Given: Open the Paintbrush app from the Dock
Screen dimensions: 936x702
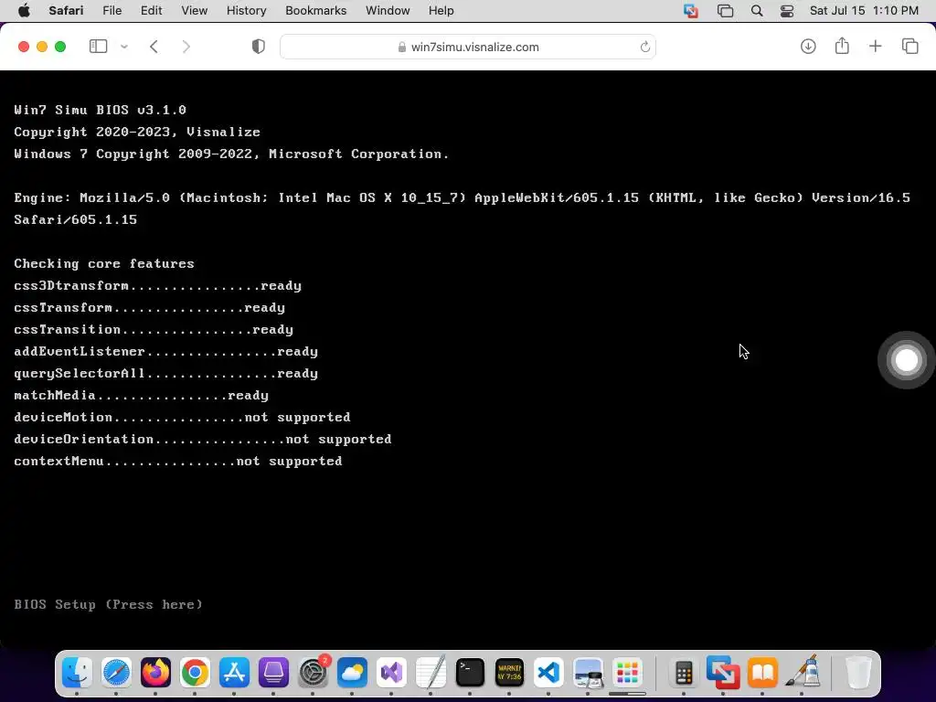Looking at the screenshot, I should coord(802,673).
